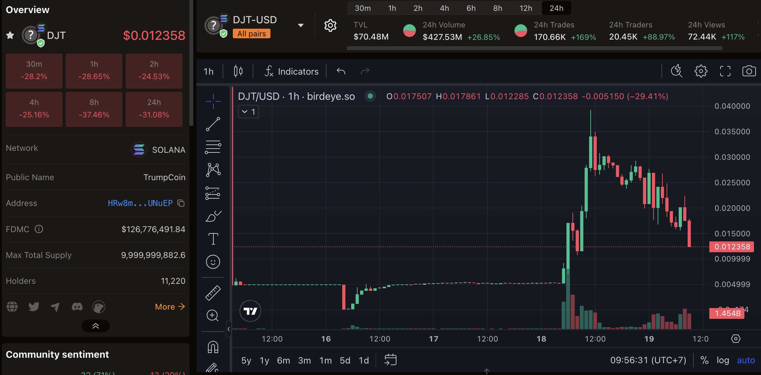761x375 pixels.
Task: Open the token website globe icon
Action: 12,306
